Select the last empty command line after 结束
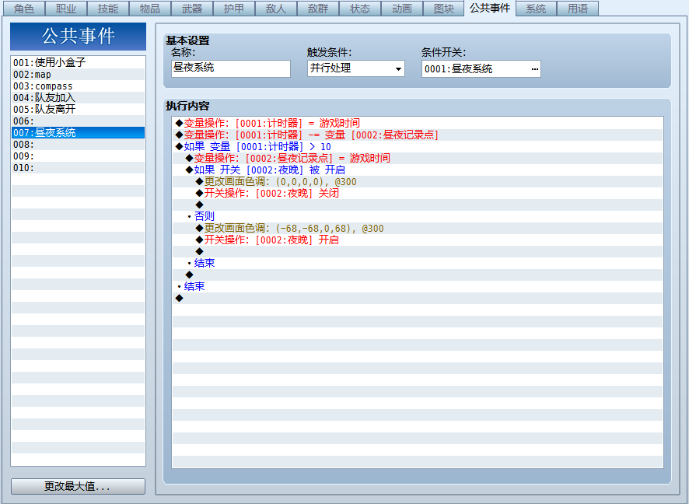Image resolution: width=689 pixels, height=504 pixels. 418,298
